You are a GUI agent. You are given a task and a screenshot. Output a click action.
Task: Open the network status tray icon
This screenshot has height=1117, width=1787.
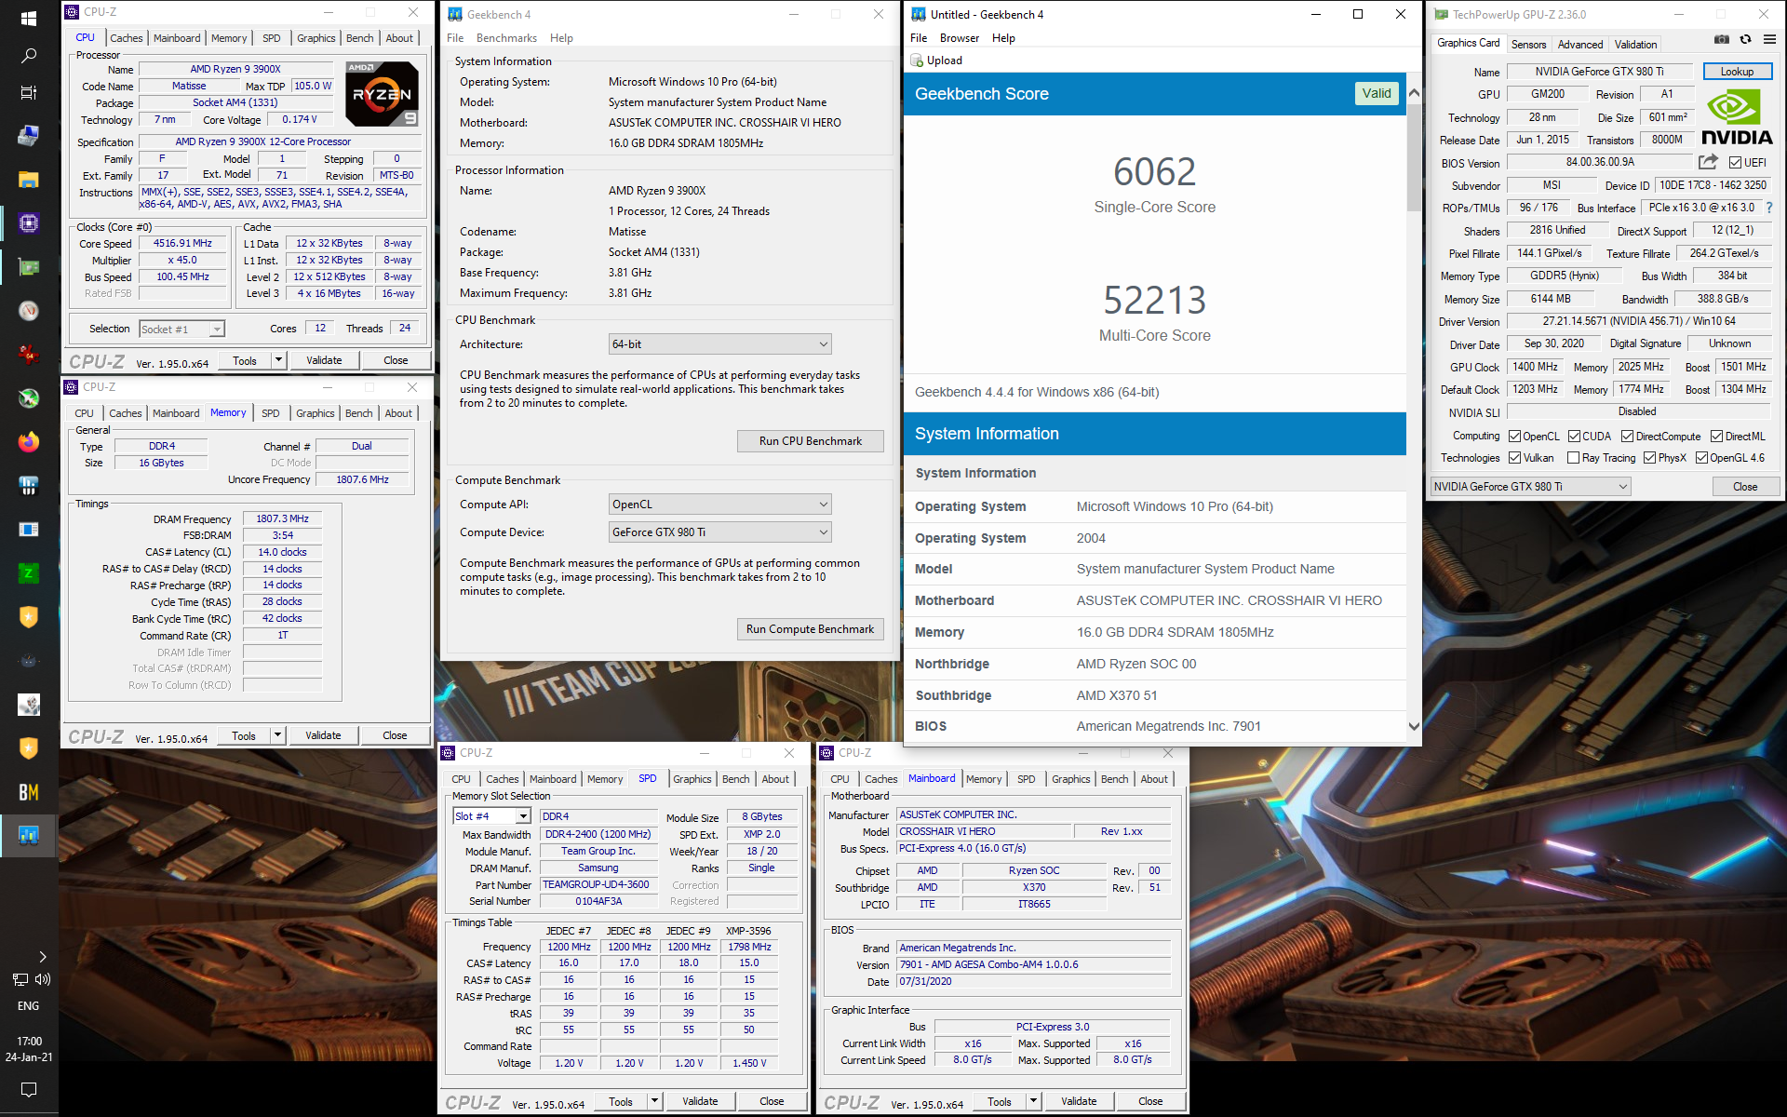coord(20,979)
